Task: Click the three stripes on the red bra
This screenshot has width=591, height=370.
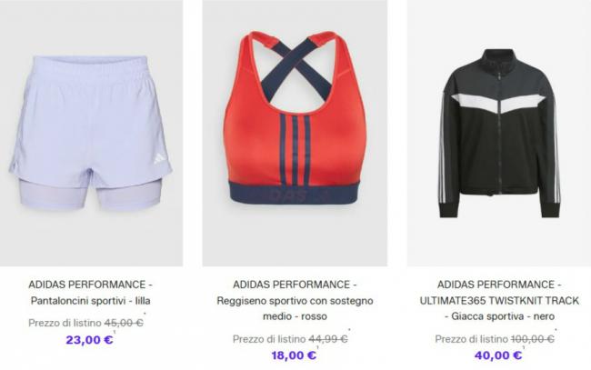Action: 295,150
